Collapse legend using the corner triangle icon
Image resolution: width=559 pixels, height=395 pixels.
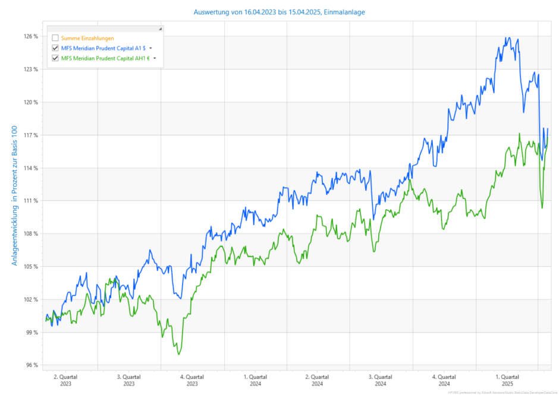pos(160,29)
